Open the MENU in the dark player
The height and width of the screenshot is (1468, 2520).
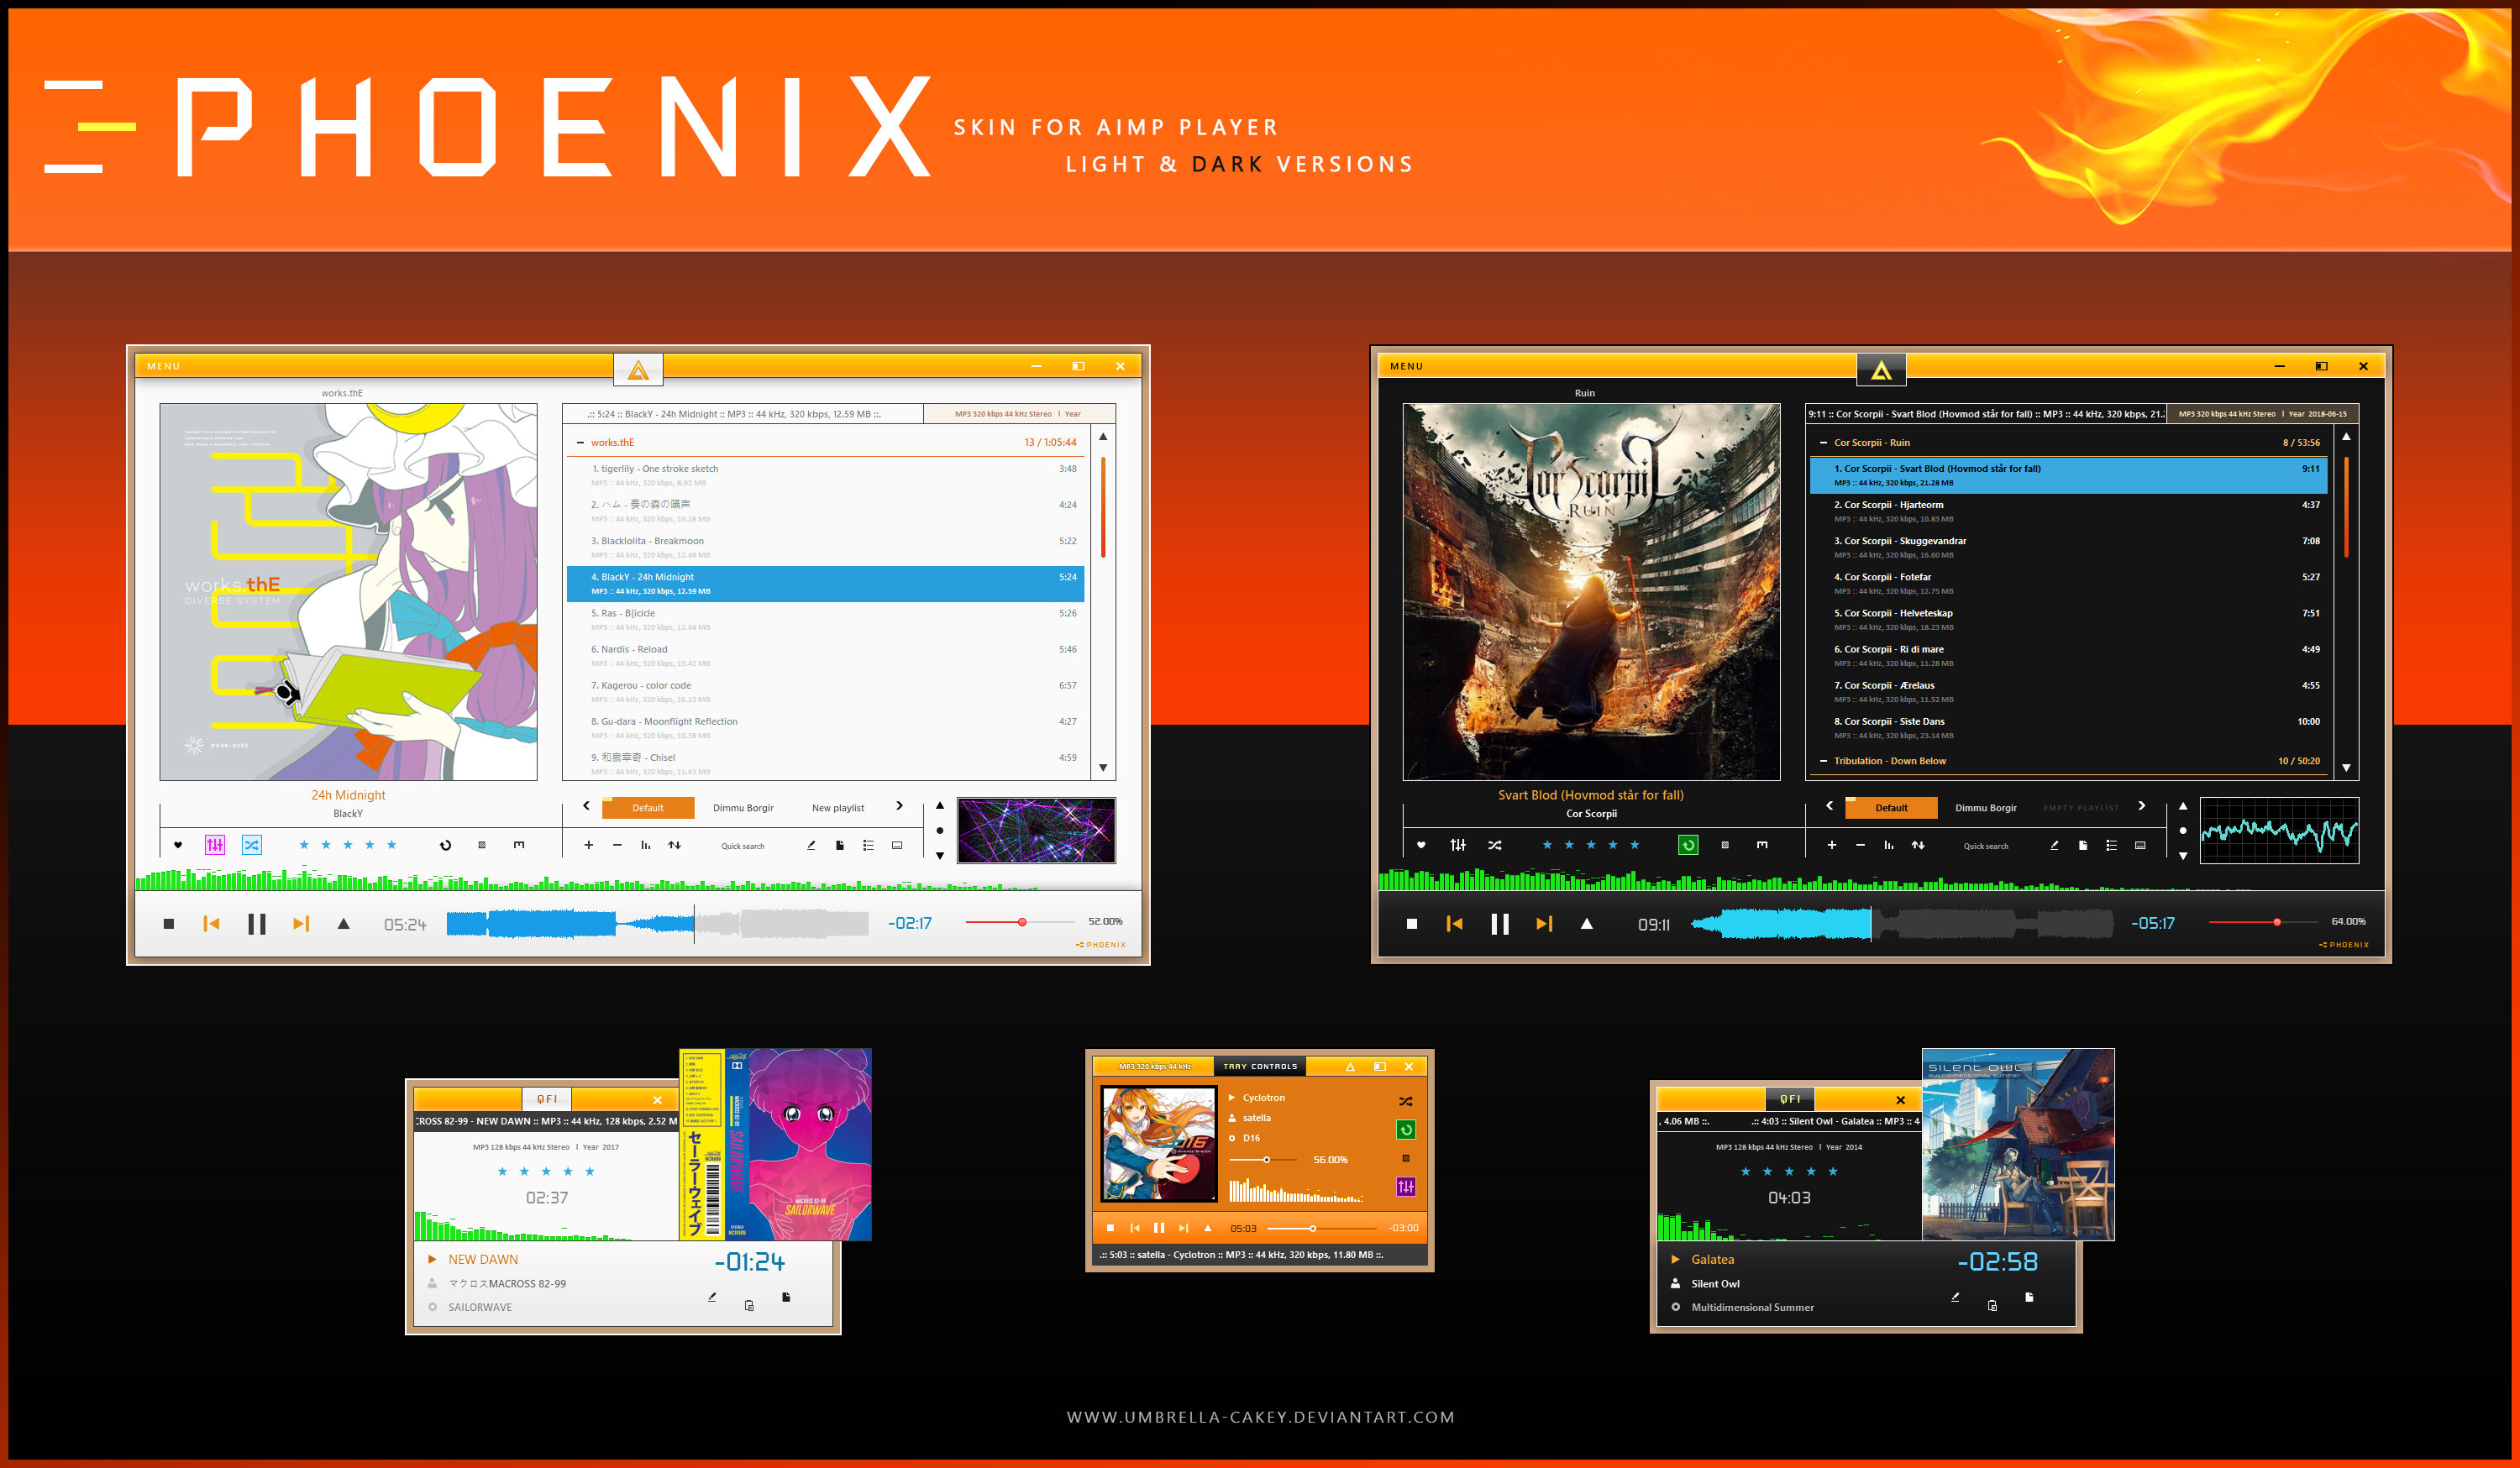pos(1406,367)
